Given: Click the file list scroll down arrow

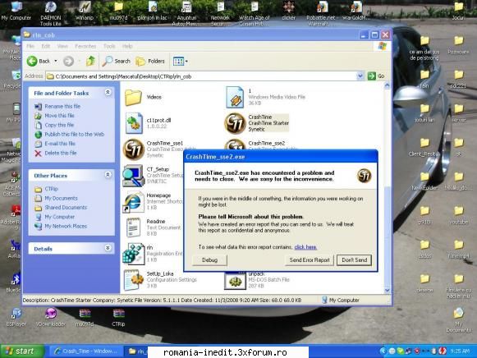Looking at the screenshot, I should coord(387,290).
